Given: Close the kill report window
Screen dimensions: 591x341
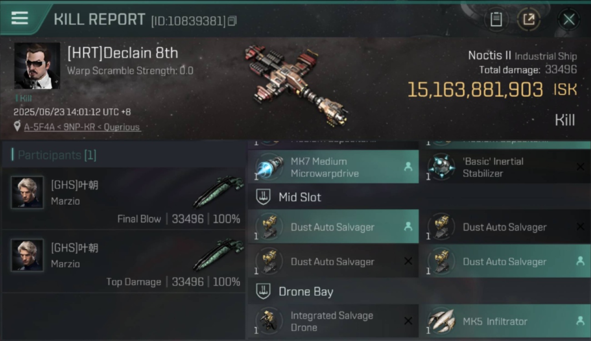Looking at the screenshot, I should (x=569, y=20).
